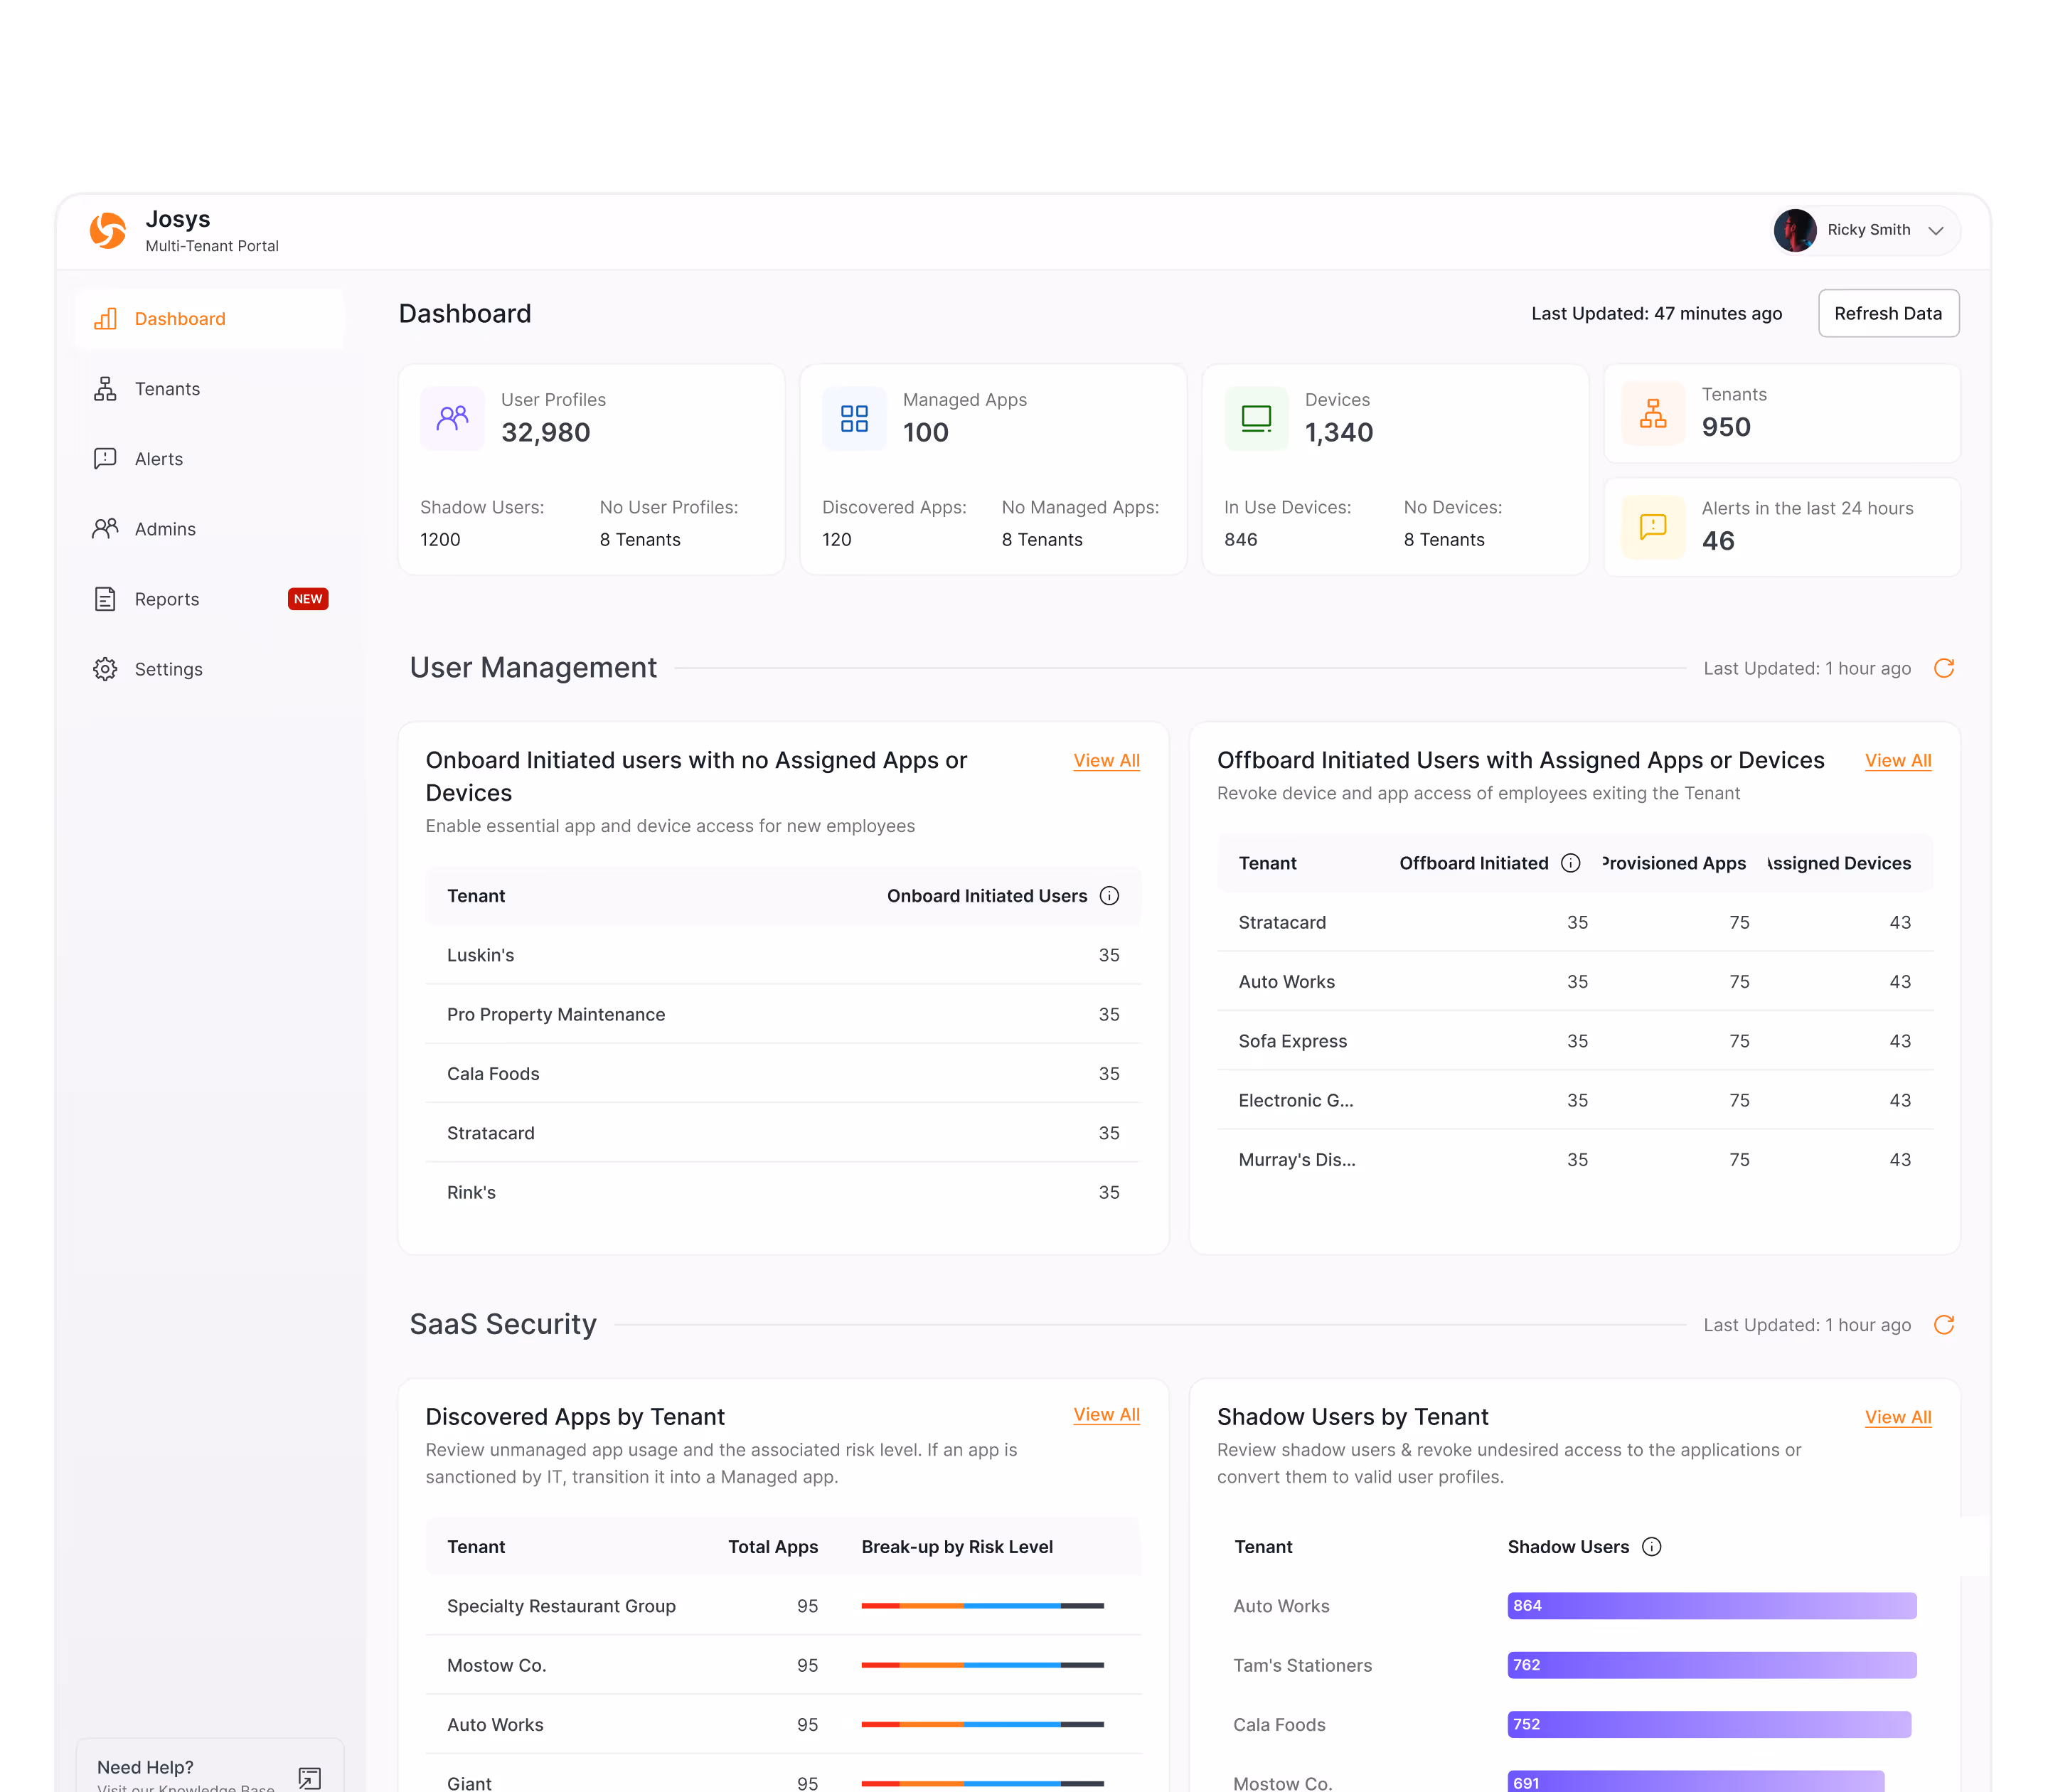Go to Reports in the sidebar
Screen dimensions: 2048x1792
[167, 599]
